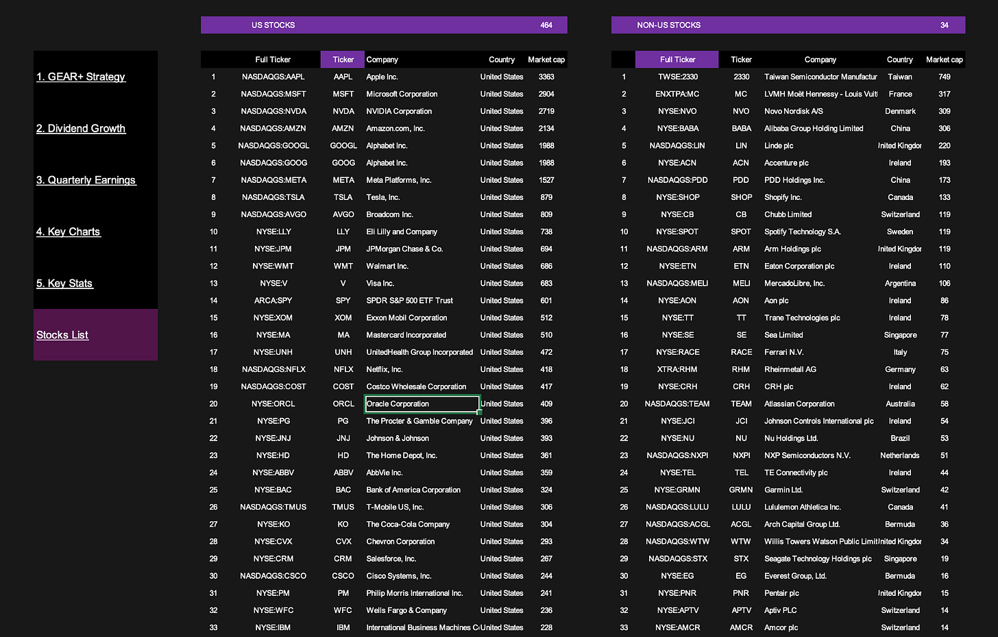Select The Coca-Cola Company cell

coord(408,524)
